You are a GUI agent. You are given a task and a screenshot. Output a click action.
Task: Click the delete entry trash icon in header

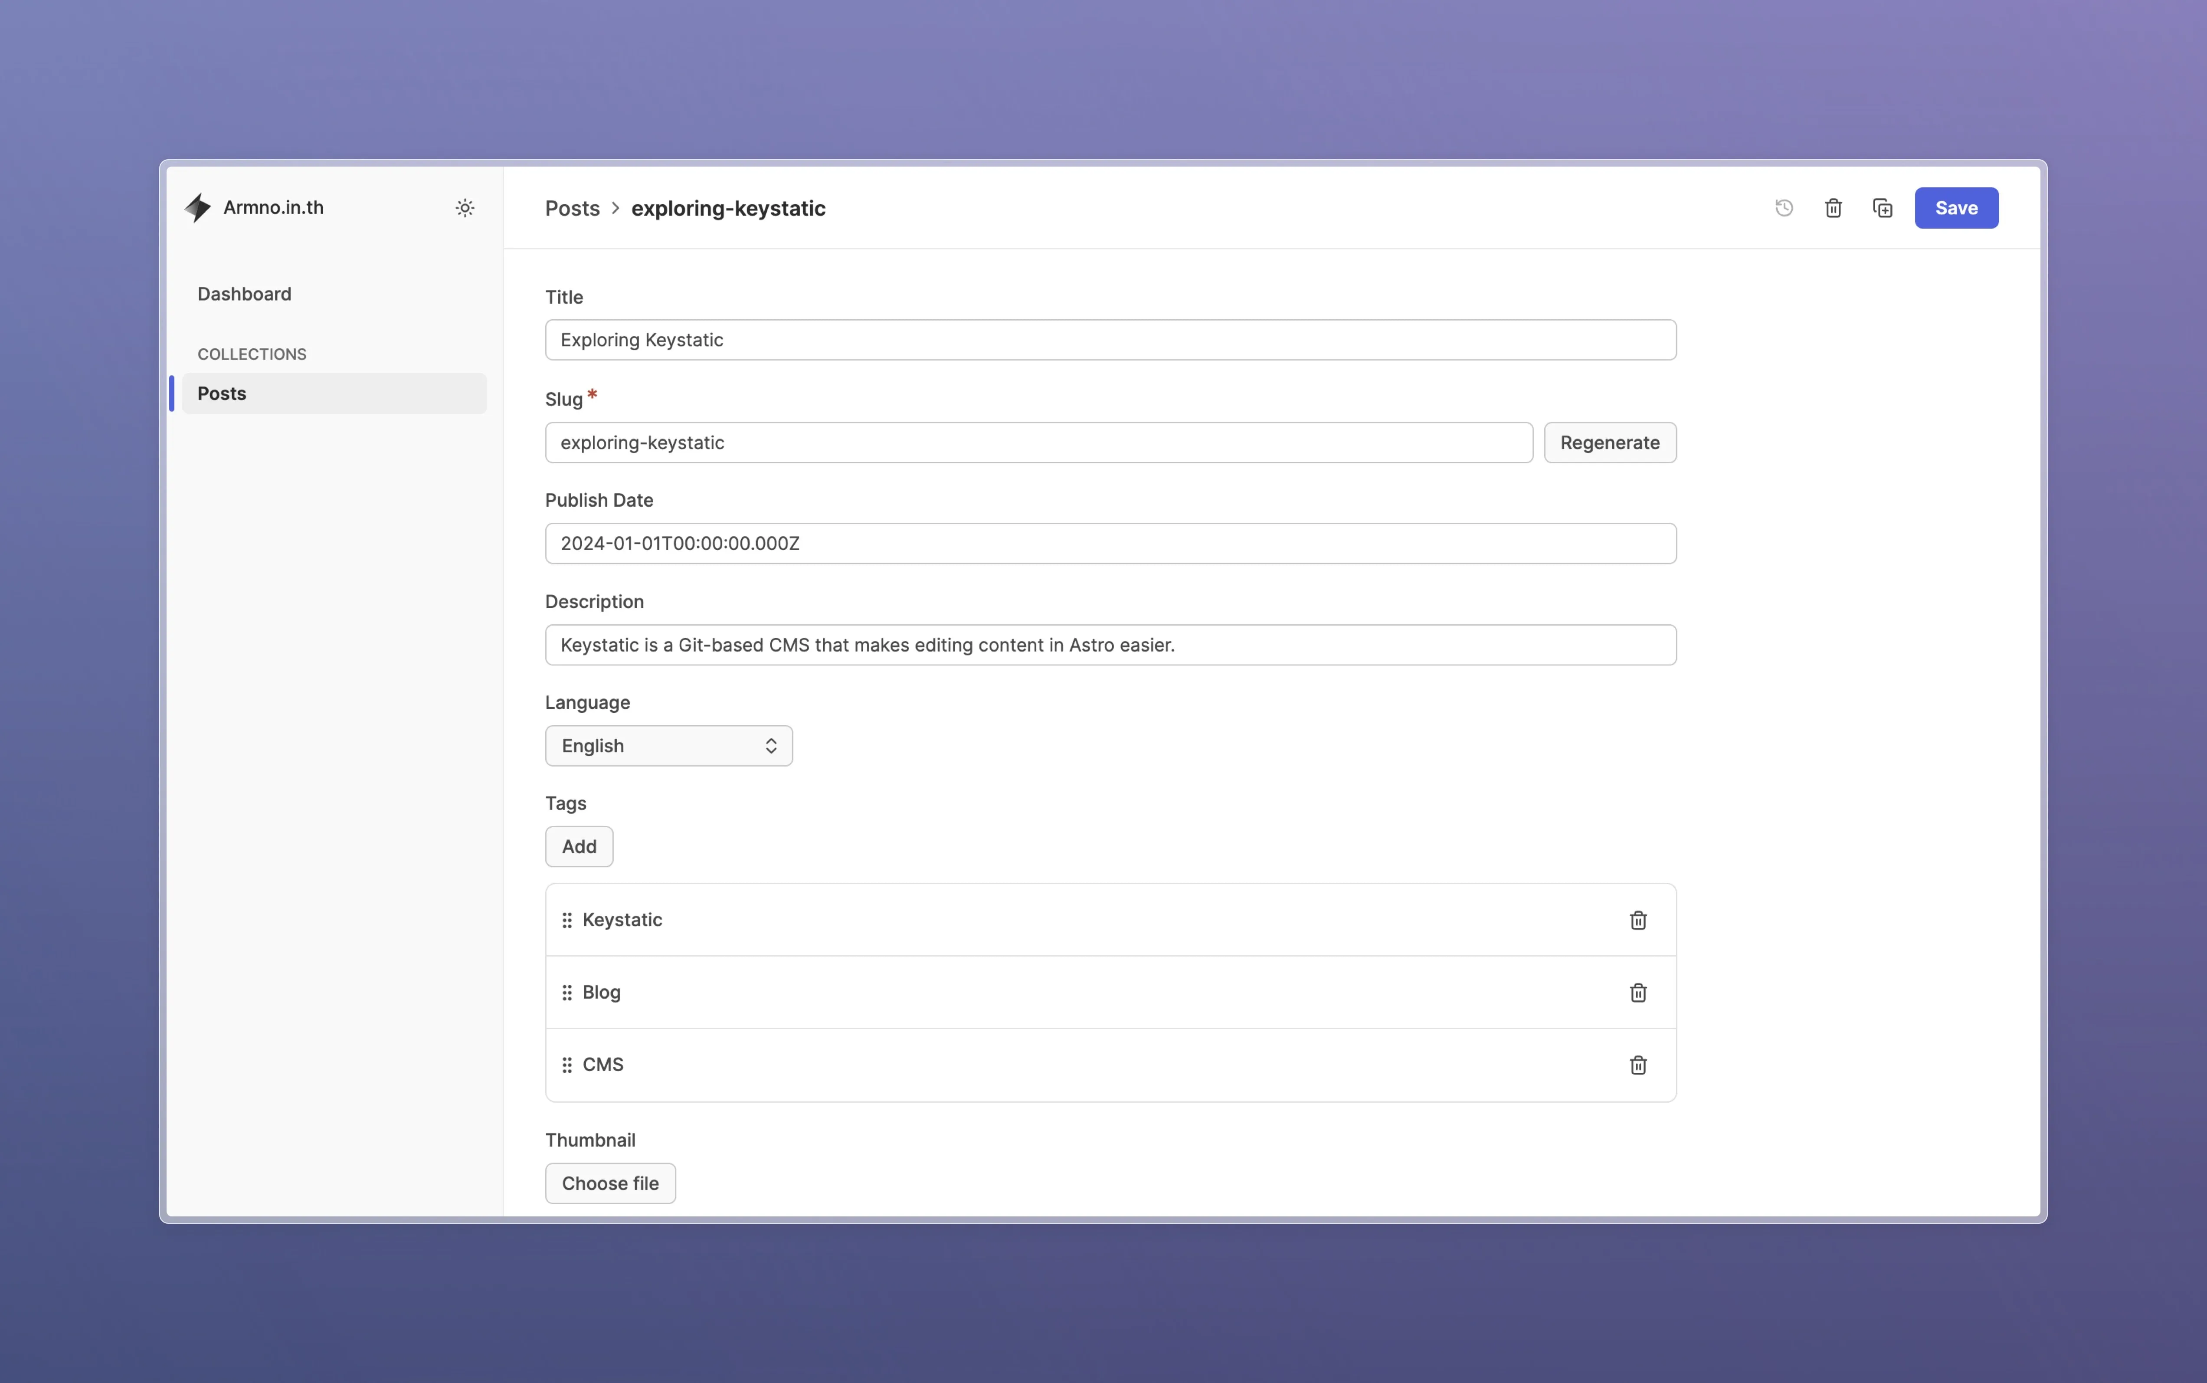(1833, 208)
